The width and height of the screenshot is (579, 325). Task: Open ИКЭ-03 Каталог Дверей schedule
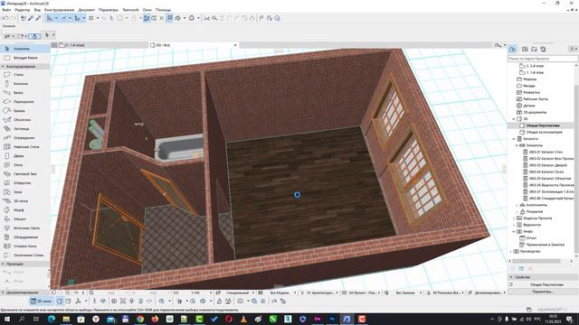point(547,165)
